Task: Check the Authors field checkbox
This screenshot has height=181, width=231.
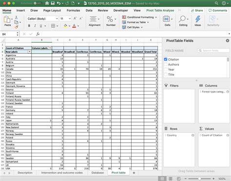Action: coord(166,64)
